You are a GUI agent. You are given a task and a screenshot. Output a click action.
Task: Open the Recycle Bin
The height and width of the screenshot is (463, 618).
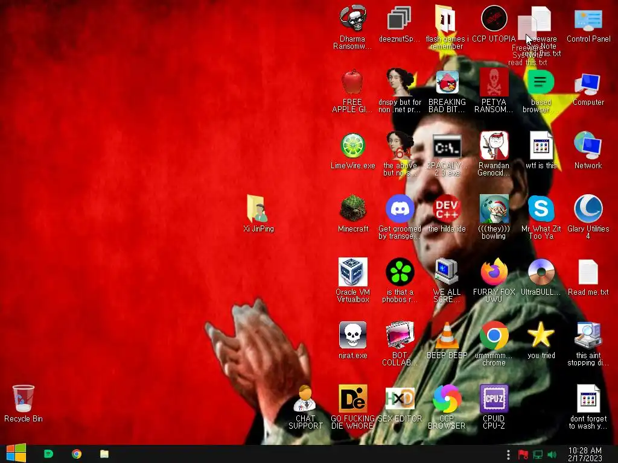point(24,399)
